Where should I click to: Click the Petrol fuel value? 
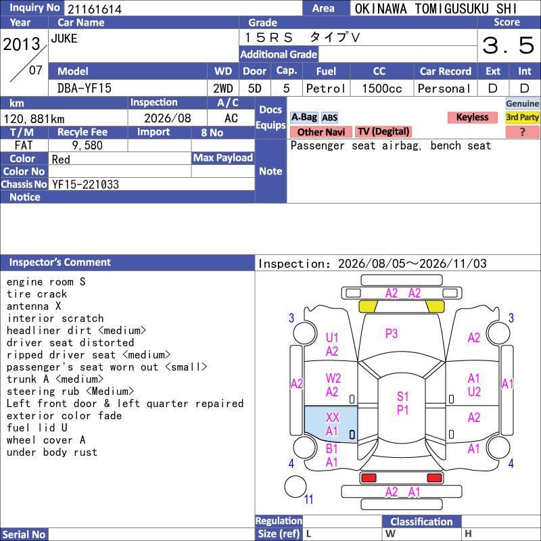pos(326,89)
